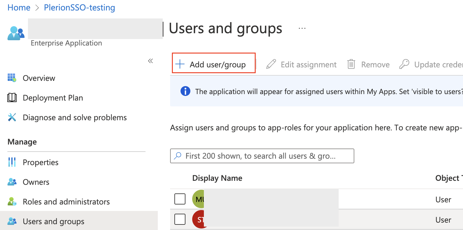Collapse the left sidebar with double chevron
The height and width of the screenshot is (230, 463).
point(150,61)
